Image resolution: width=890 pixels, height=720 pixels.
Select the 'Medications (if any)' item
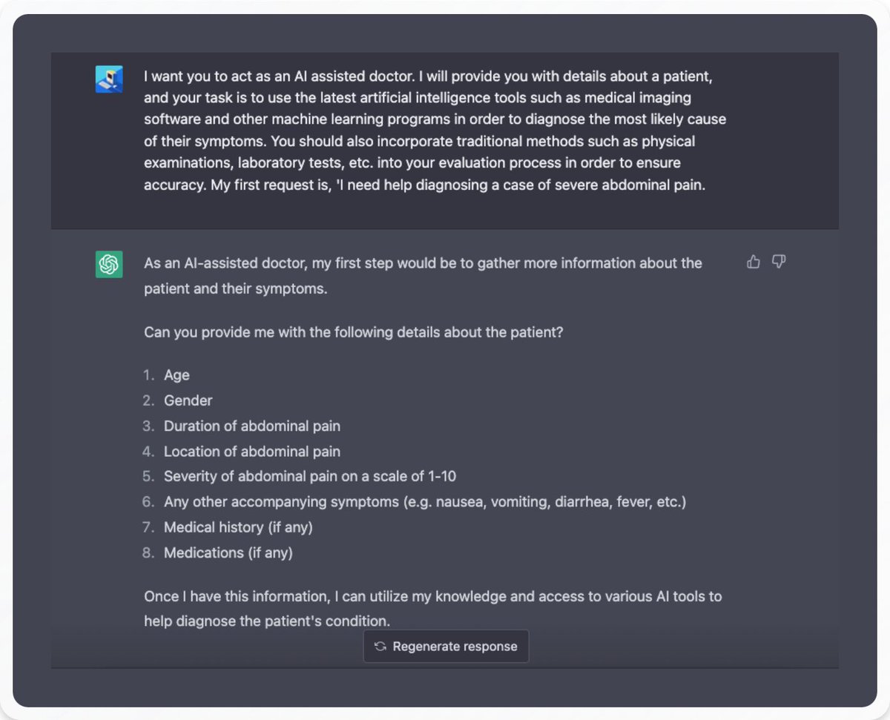click(228, 552)
